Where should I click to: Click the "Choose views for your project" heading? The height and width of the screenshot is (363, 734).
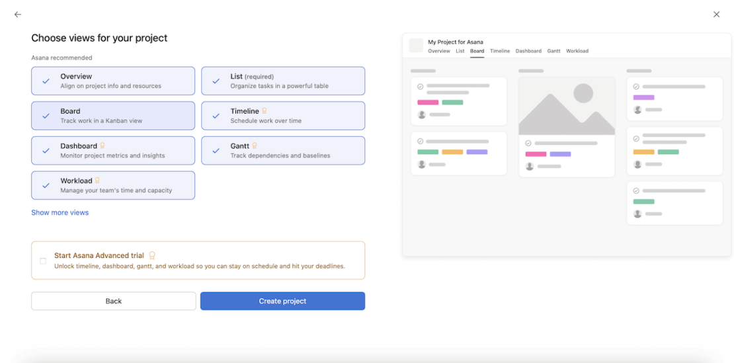click(99, 38)
